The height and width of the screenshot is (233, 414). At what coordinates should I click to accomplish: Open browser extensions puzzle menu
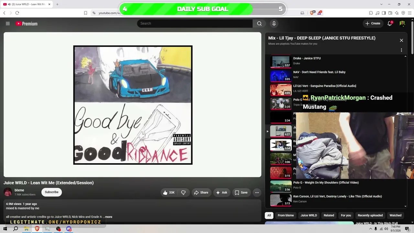click(x=371, y=13)
